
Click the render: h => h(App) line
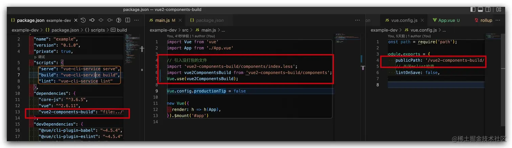196,109
